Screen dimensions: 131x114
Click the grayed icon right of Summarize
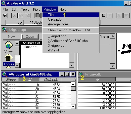110,16
